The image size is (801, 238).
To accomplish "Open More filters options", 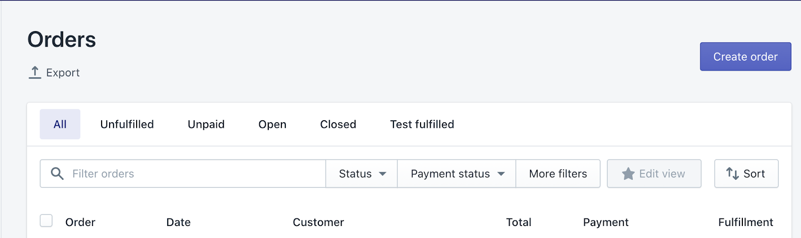I will (558, 174).
